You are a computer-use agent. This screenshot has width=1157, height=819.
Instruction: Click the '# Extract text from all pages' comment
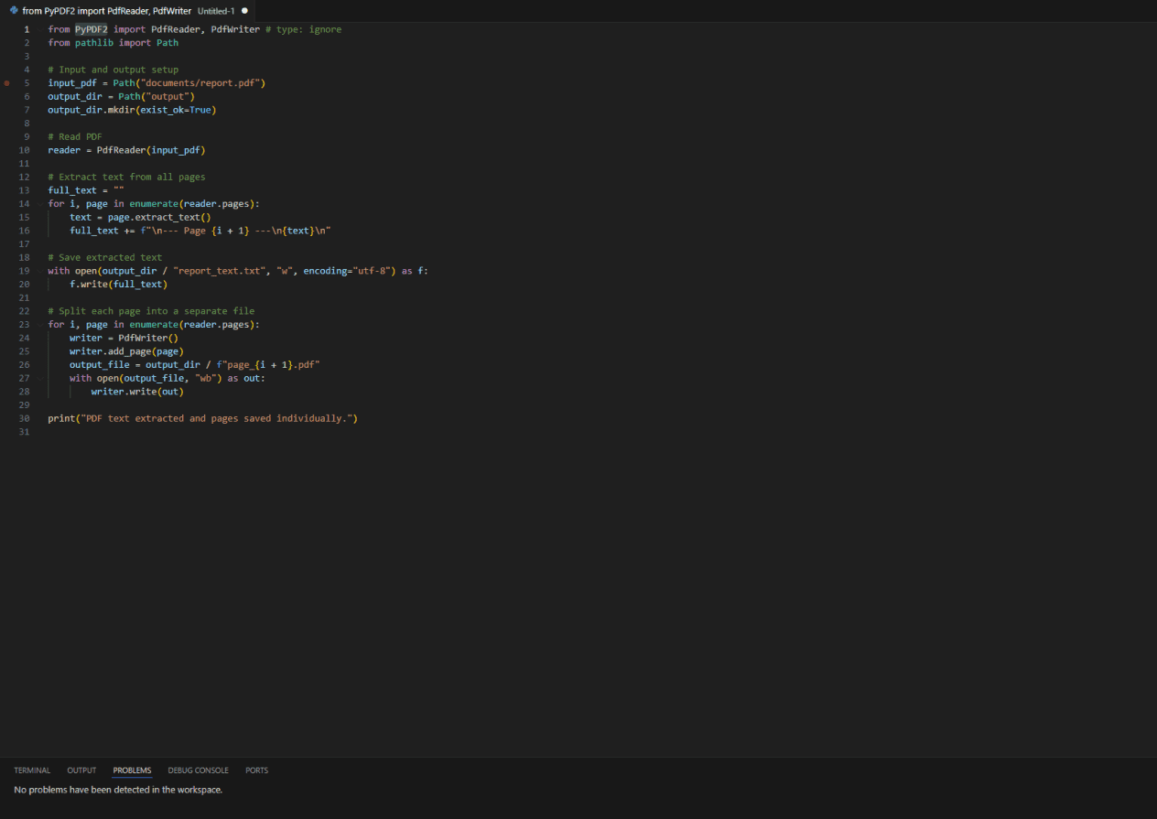point(127,177)
